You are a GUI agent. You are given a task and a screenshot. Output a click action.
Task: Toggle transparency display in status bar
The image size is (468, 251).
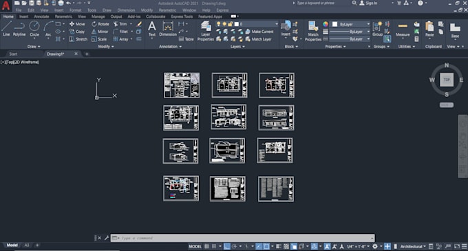(286, 246)
